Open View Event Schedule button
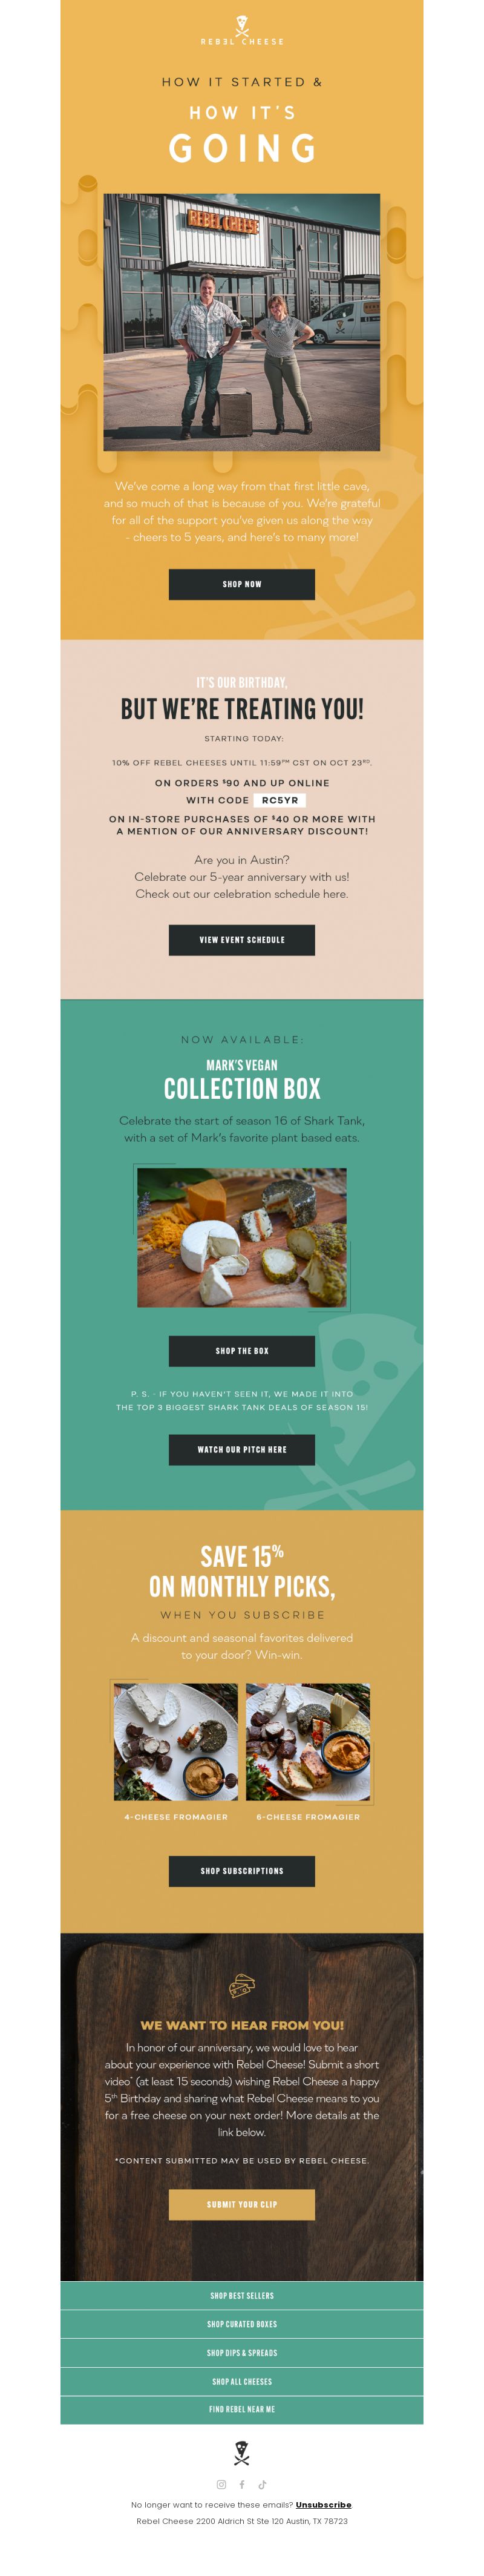Screen dimensions: 484x2576 pos(242,939)
